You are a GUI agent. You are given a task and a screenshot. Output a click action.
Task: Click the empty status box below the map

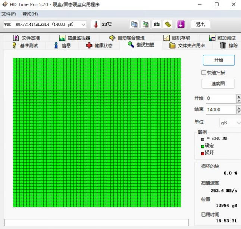(x=97, y=222)
